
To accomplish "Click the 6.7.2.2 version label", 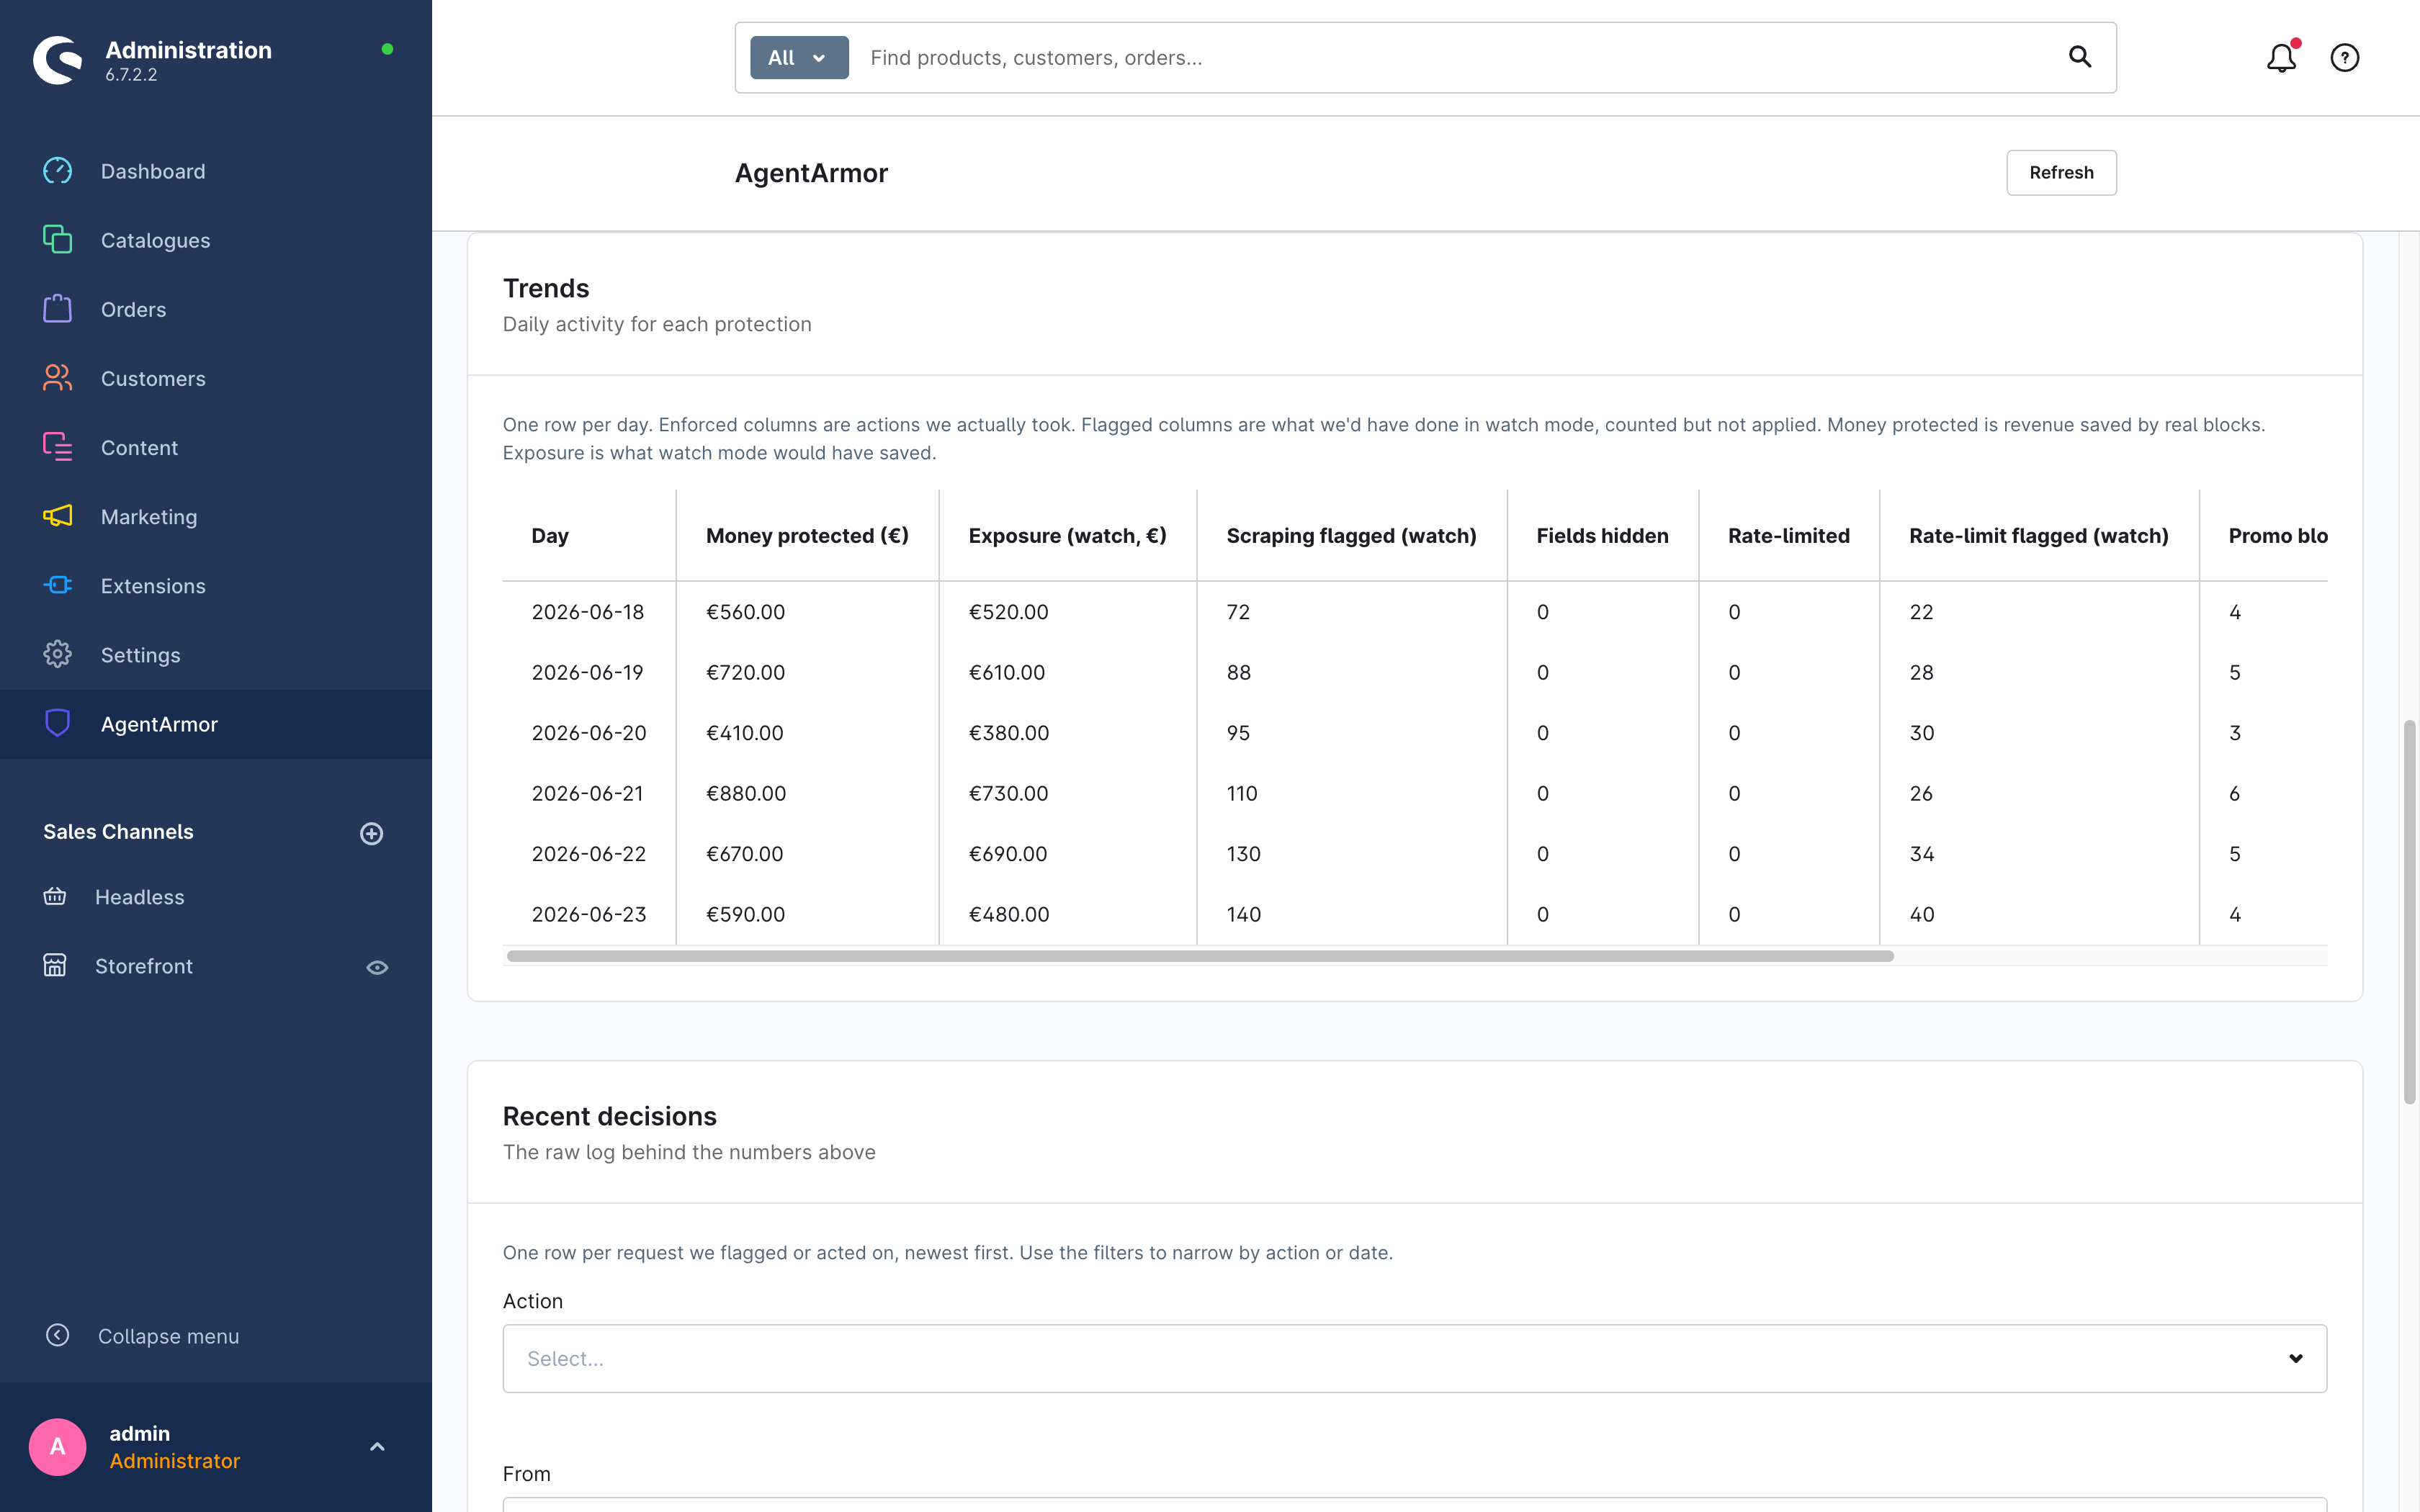I will tap(131, 75).
